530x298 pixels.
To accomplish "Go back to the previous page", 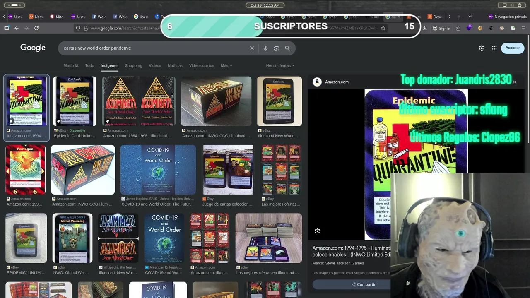I will click(16, 28).
